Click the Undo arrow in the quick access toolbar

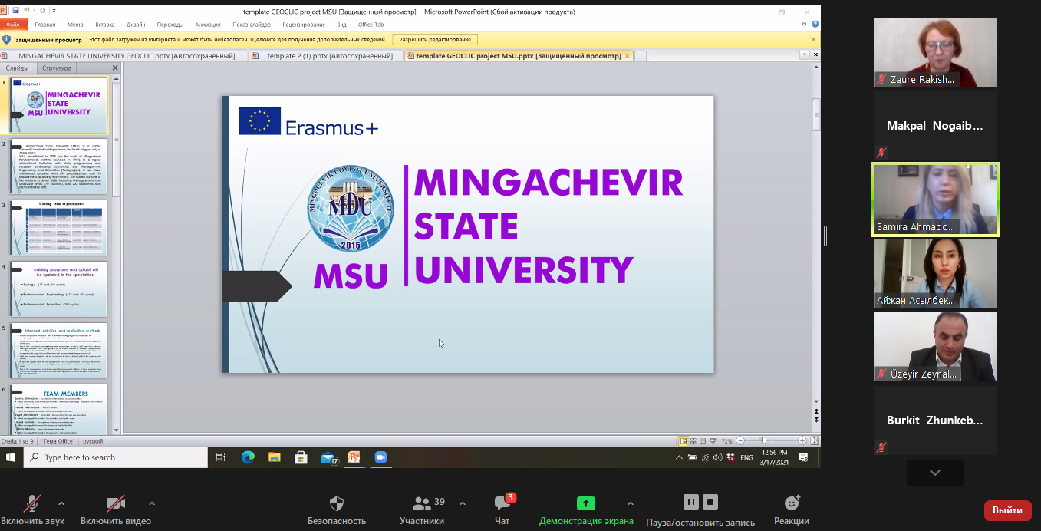pyautogui.click(x=27, y=11)
